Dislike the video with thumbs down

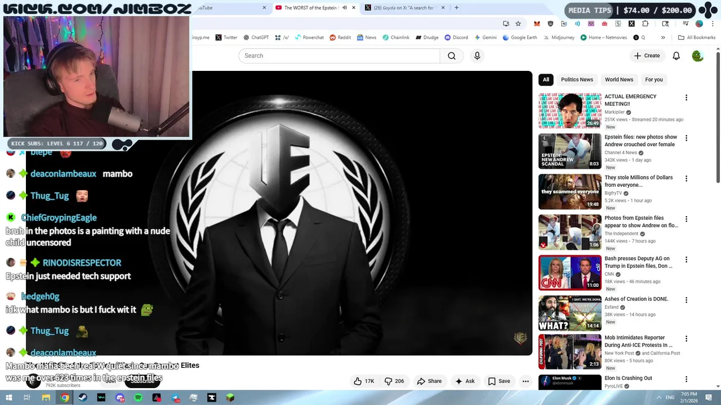[x=394, y=381]
